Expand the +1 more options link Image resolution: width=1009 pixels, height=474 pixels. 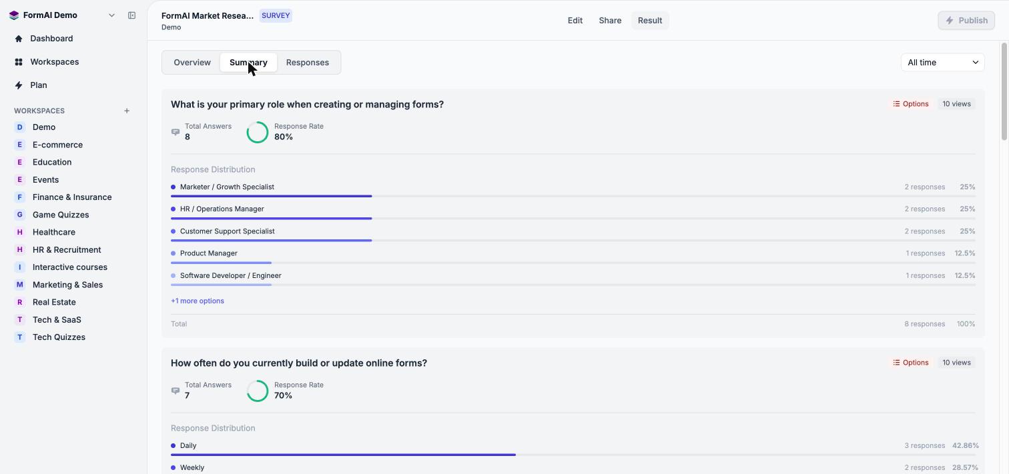[x=198, y=301]
